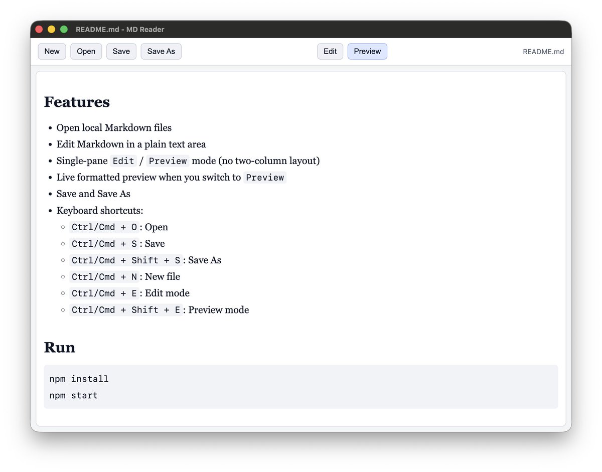Switch to Edit mode
The image size is (602, 472).
(330, 51)
